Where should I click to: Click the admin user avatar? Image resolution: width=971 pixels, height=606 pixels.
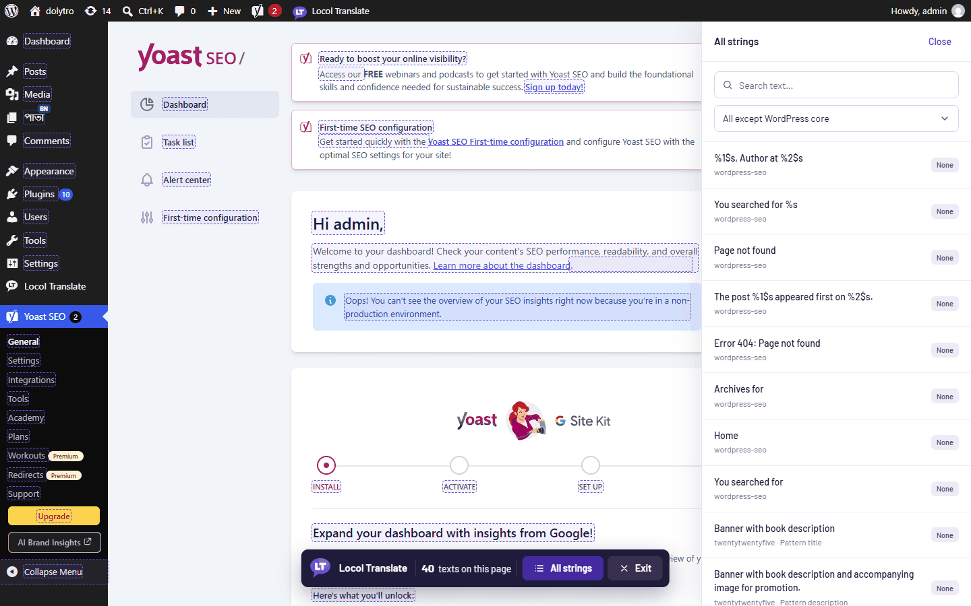click(958, 11)
